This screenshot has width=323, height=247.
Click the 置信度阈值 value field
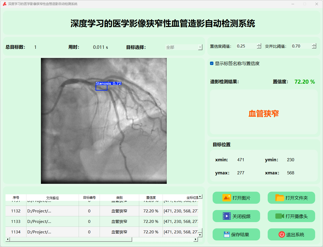tap(246, 46)
